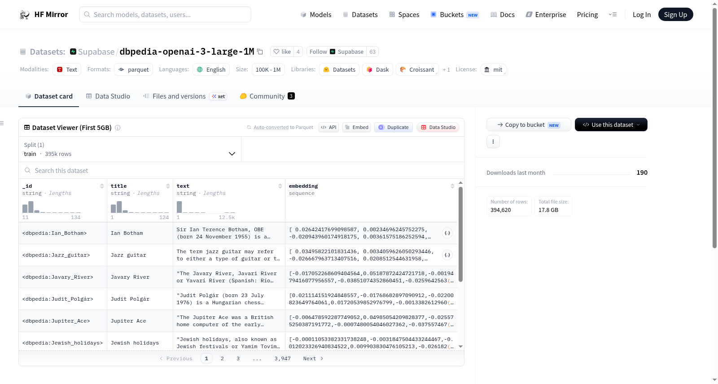This screenshot has height=384, width=718.
Task: Expand embedding JSON for Ian Botham row
Action: coord(447,233)
